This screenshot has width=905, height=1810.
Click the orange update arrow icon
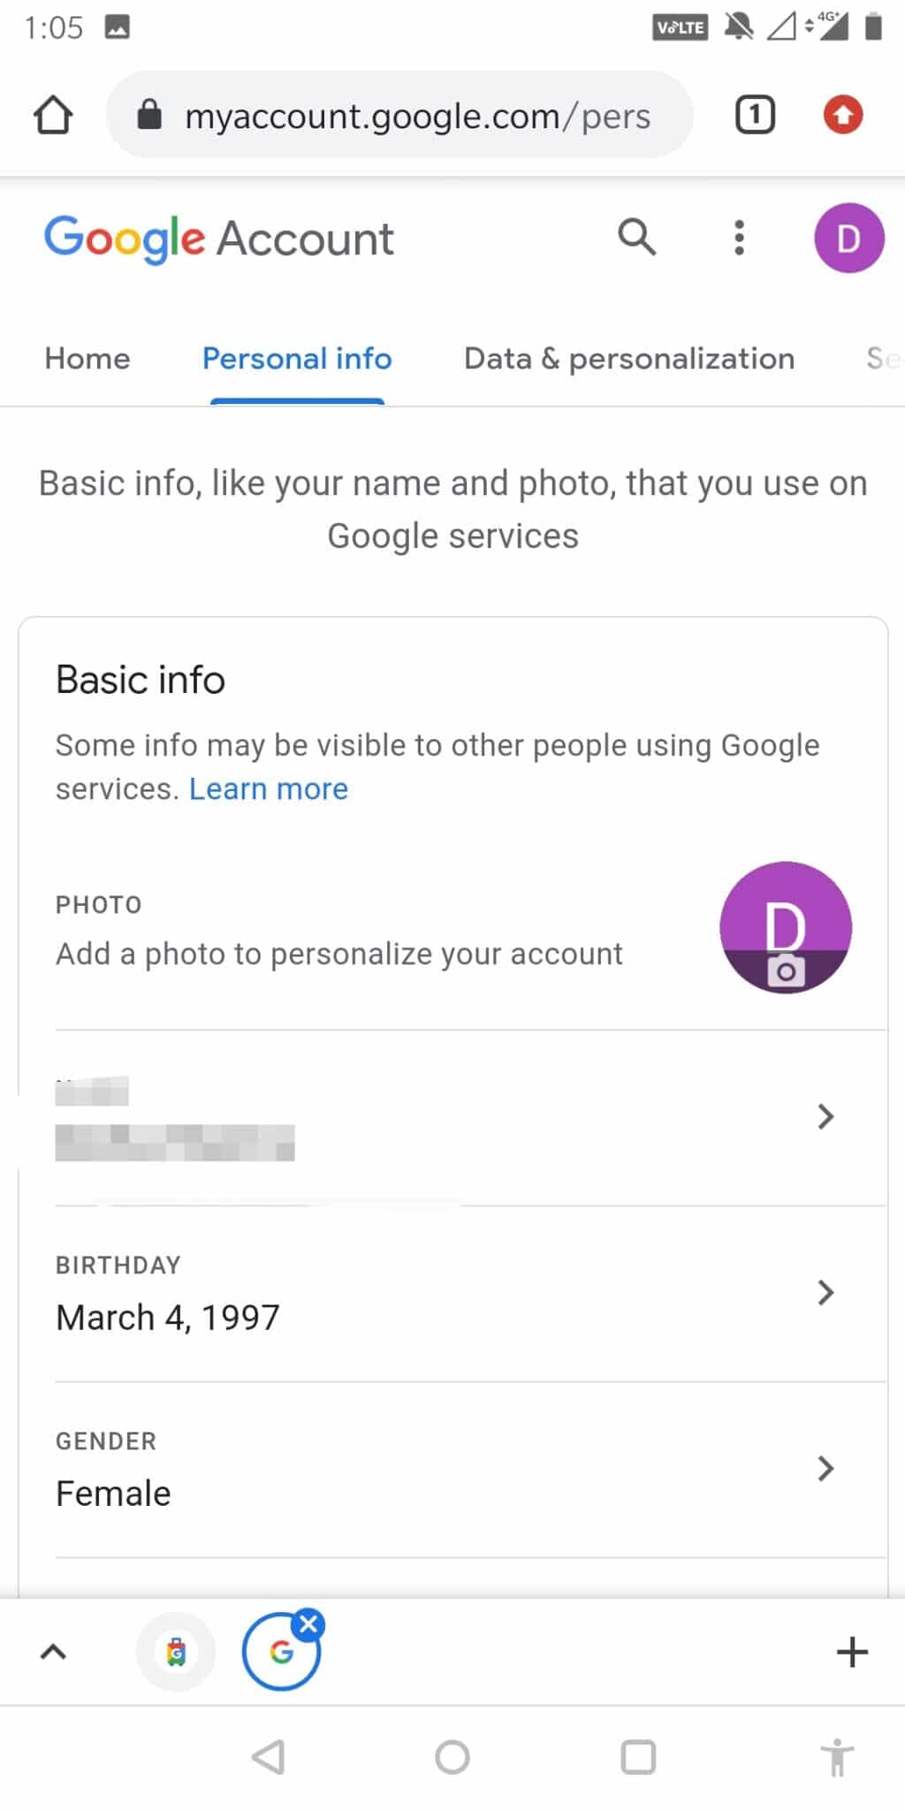[842, 114]
